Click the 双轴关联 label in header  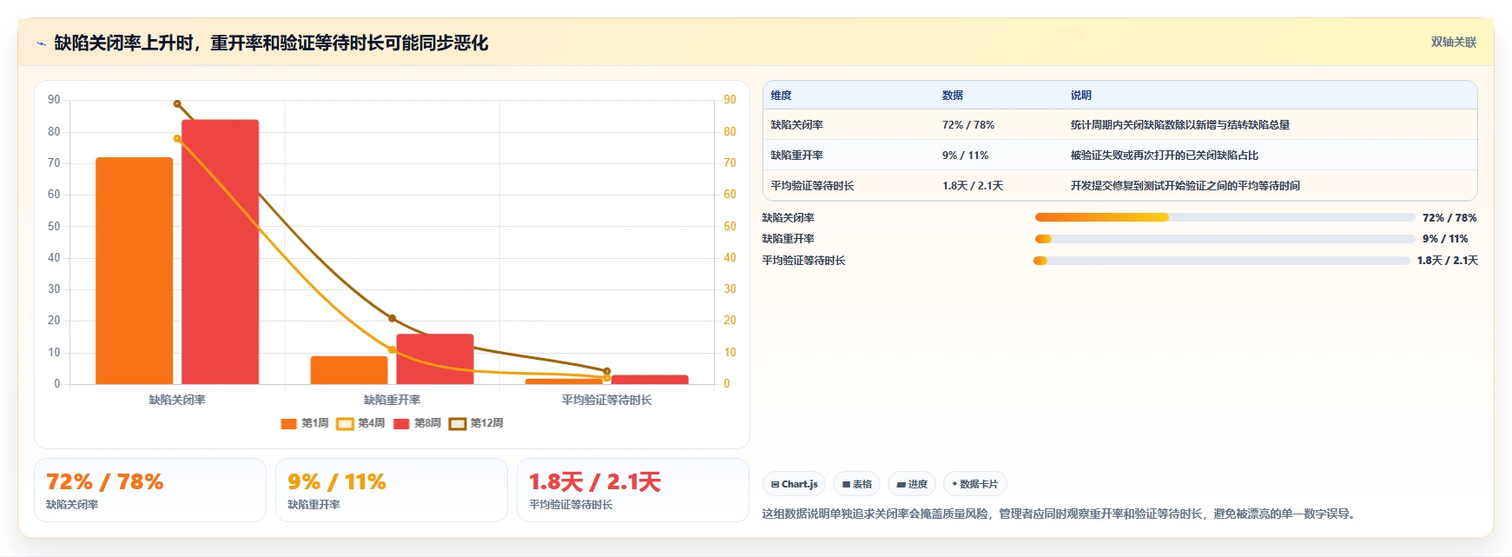[1453, 42]
